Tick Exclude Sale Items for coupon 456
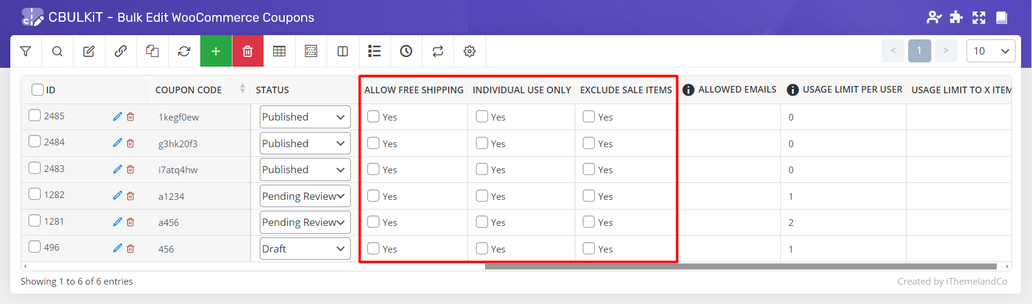Viewport: 1032px width, 304px height. [x=589, y=248]
